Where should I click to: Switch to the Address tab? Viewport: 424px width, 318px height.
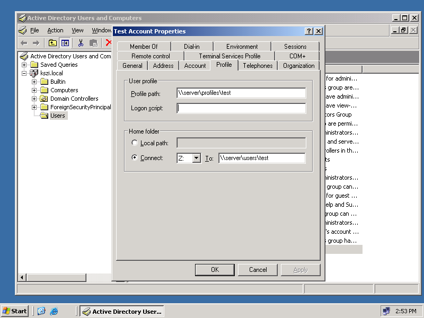click(x=163, y=66)
